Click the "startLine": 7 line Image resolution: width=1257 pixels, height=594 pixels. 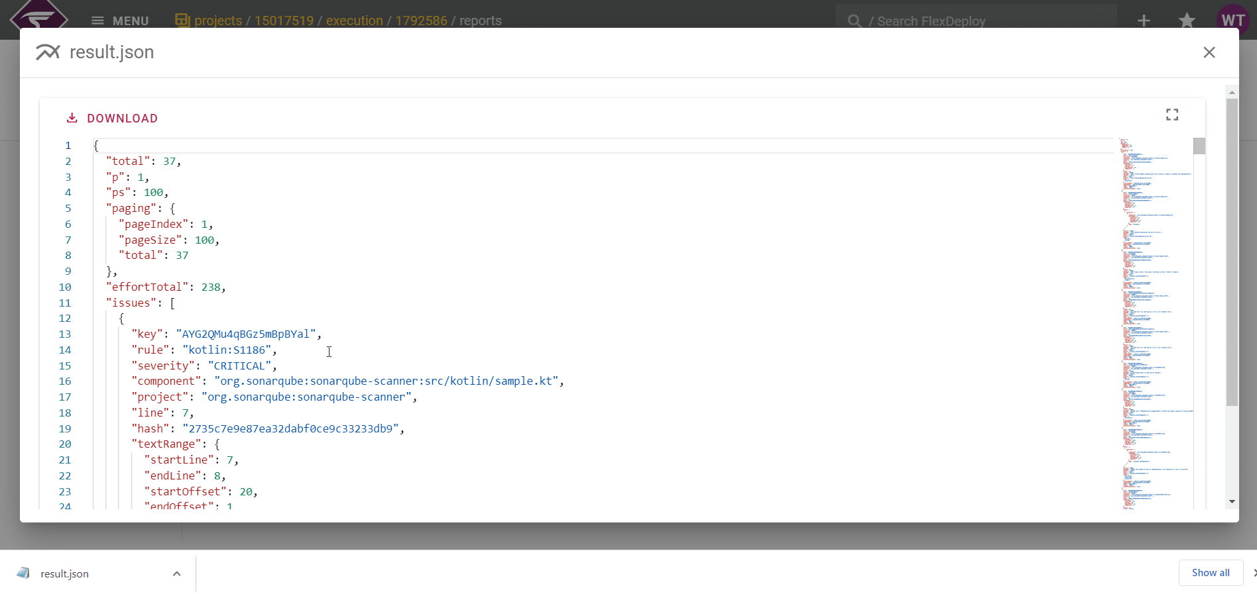point(191,460)
